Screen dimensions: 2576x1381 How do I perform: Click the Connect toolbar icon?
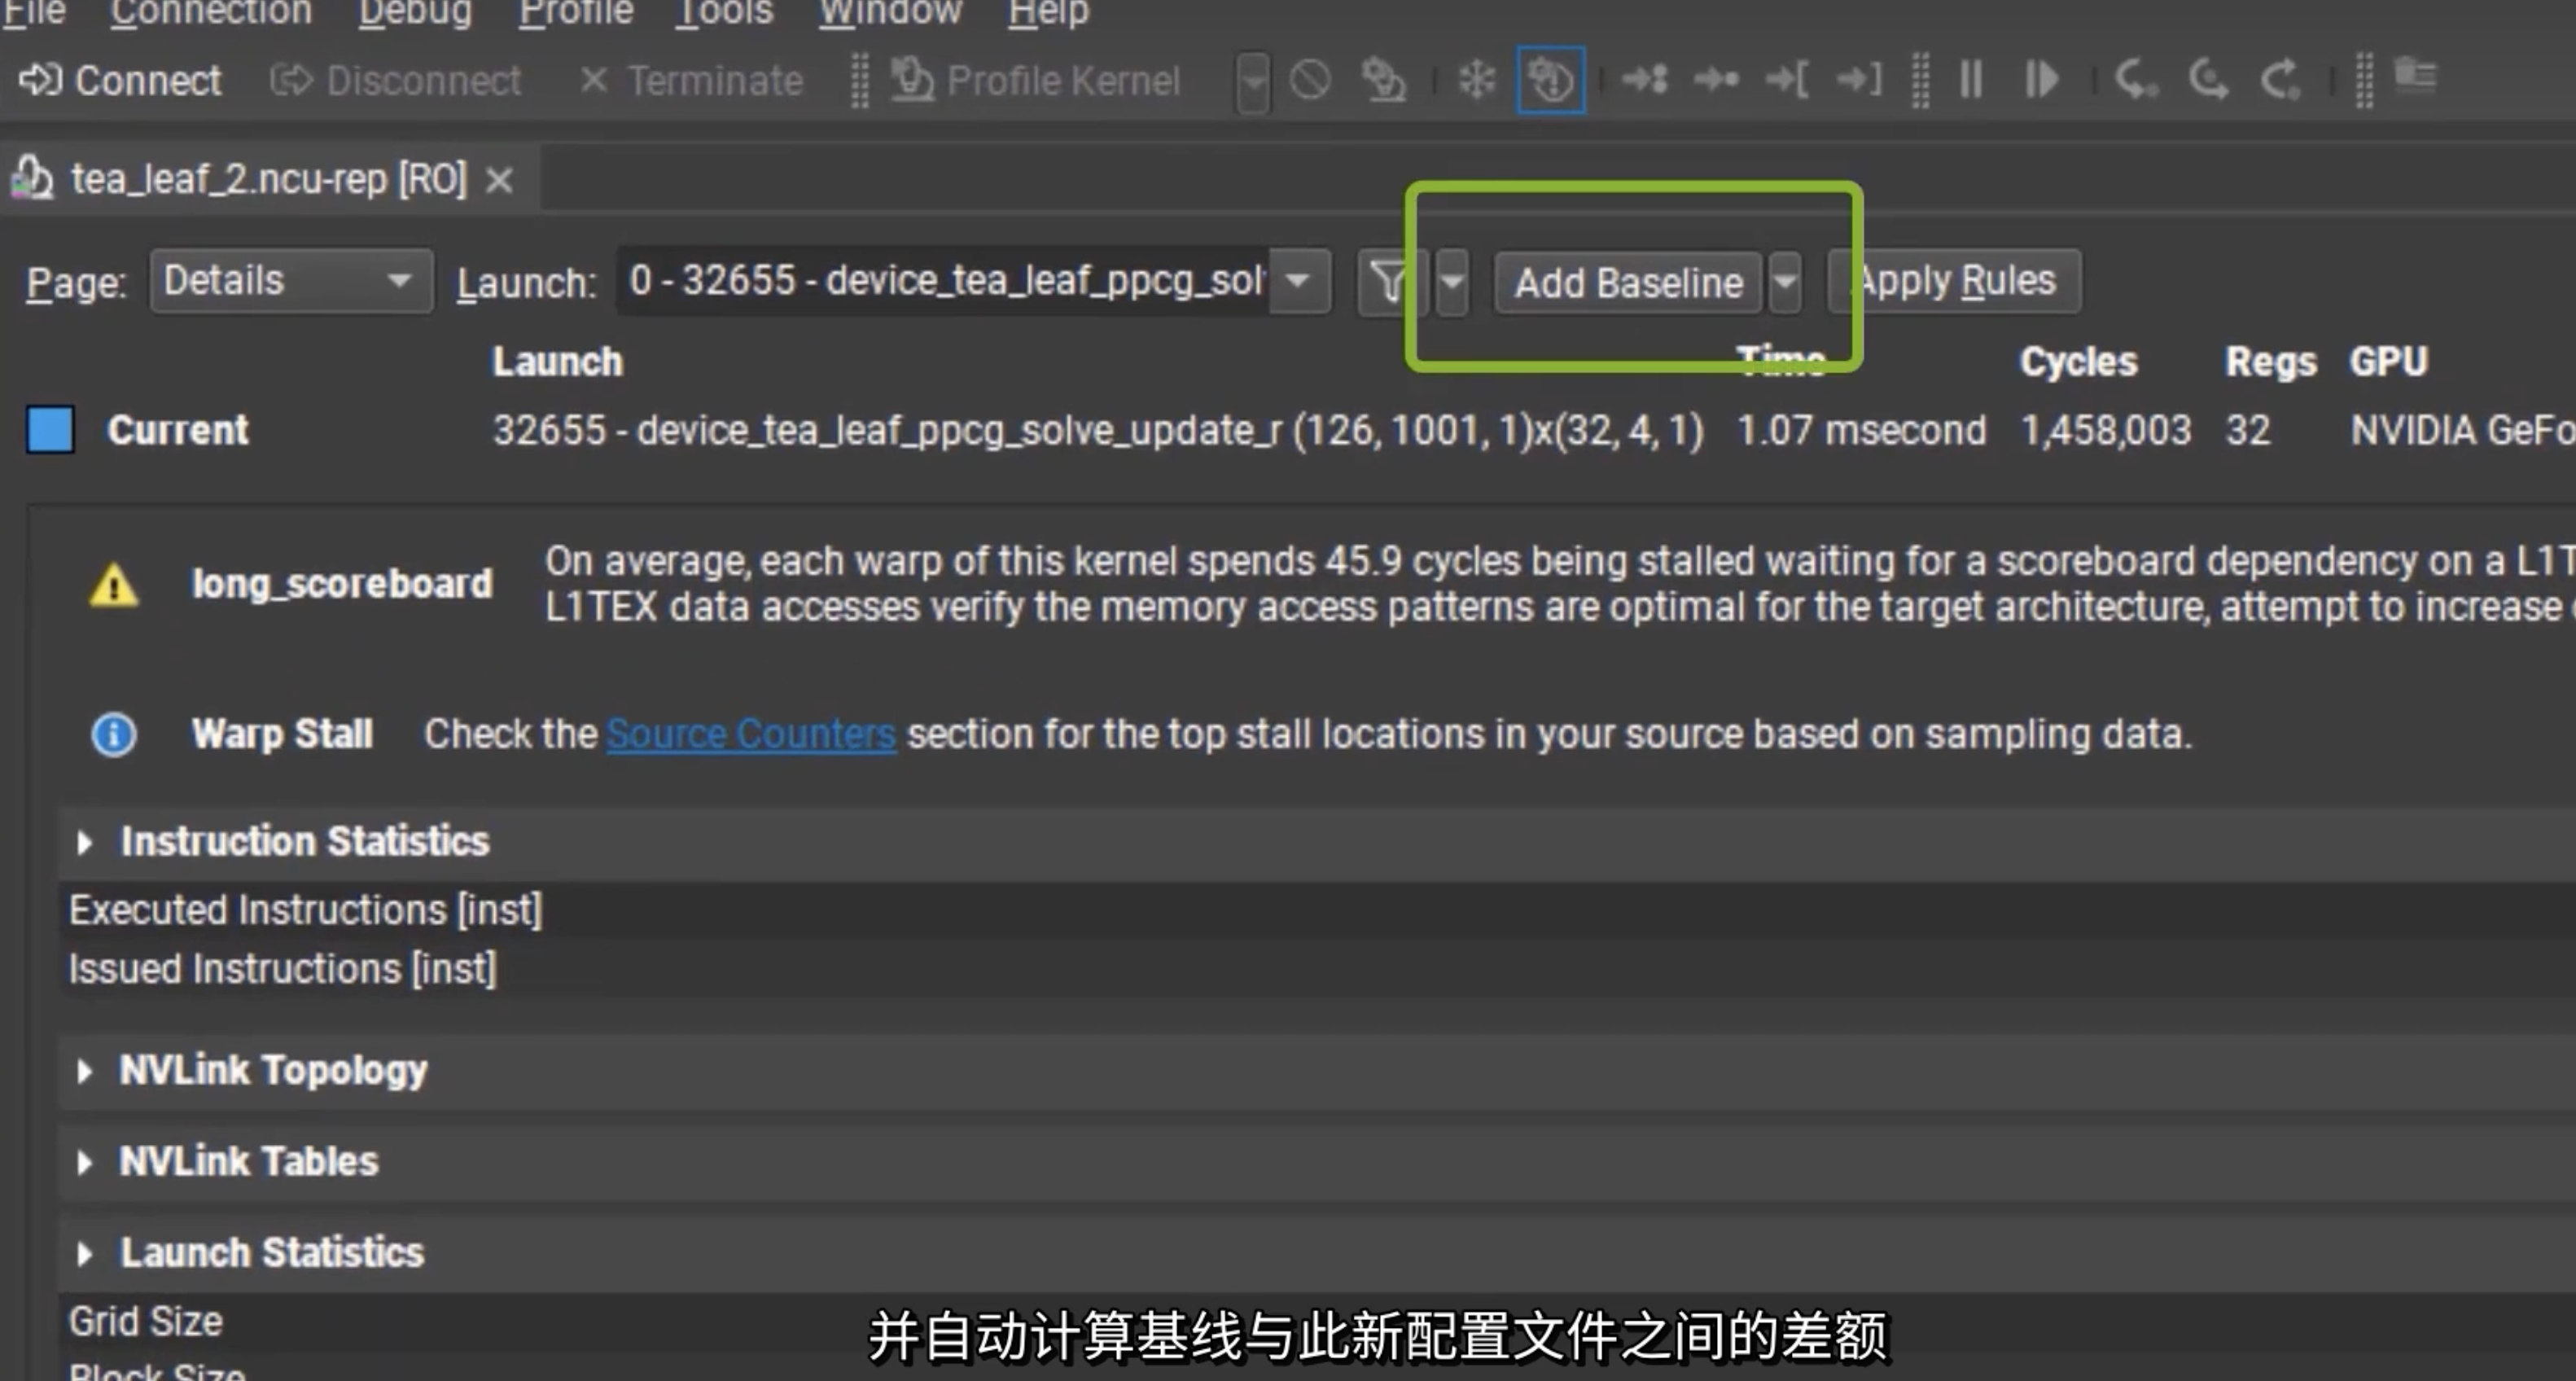[41, 80]
